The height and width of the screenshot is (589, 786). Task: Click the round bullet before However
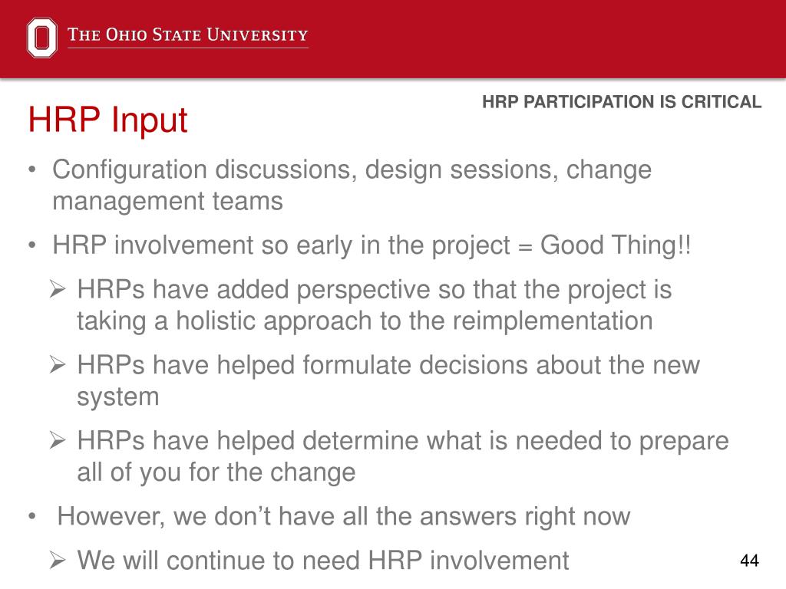pyautogui.click(x=32, y=516)
